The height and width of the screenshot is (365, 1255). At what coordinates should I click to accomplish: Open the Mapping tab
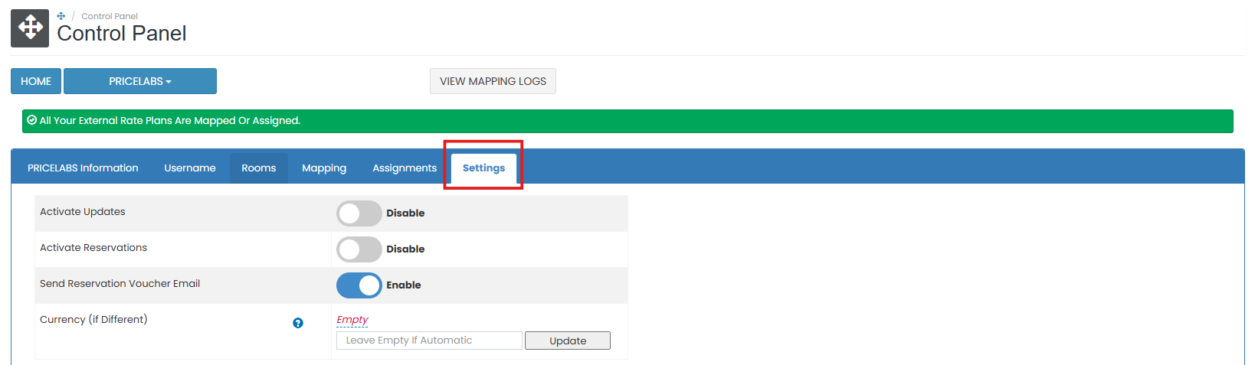tap(324, 168)
